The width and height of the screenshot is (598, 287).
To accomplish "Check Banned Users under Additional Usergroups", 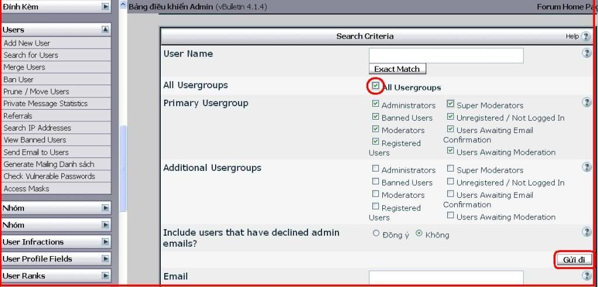I will (376, 182).
